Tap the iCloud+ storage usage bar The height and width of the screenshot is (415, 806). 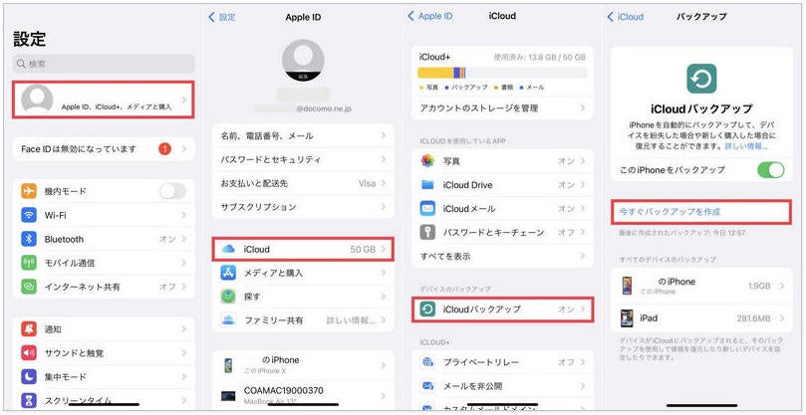click(502, 73)
